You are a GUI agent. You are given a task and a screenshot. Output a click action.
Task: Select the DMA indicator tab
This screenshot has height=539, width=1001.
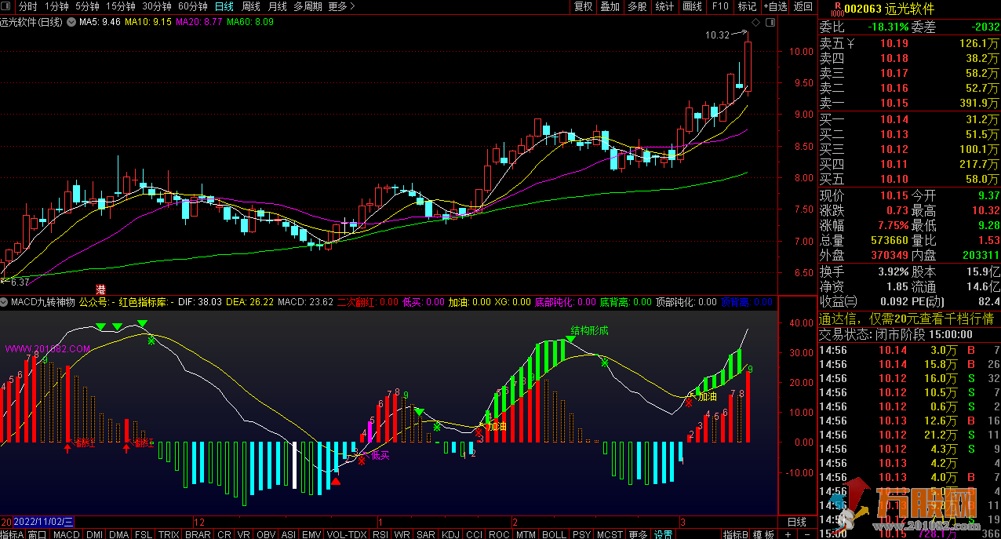pos(118,534)
